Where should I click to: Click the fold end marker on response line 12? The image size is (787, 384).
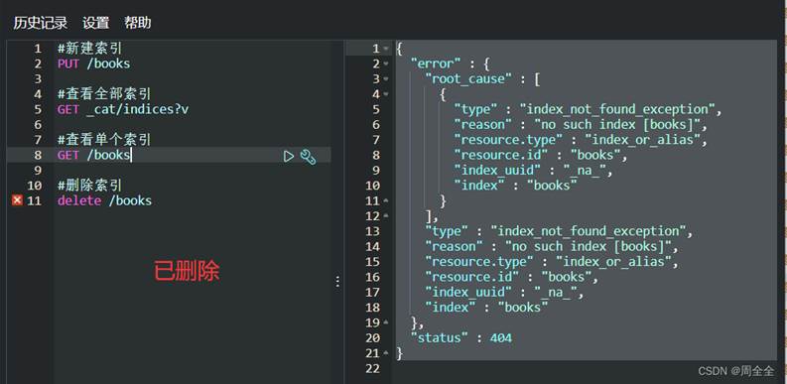coord(386,216)
